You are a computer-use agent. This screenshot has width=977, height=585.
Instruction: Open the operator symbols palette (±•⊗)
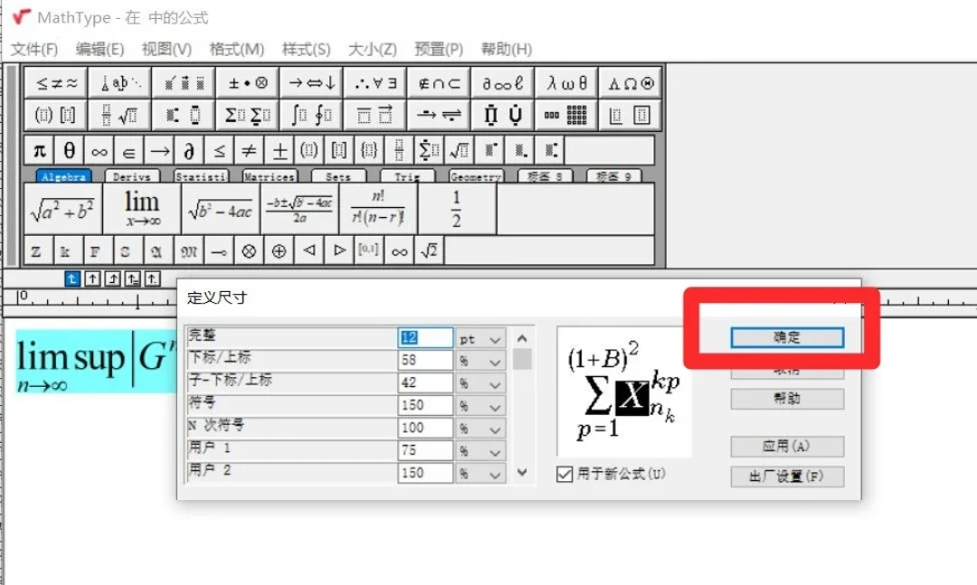click(x=247, y=83)
